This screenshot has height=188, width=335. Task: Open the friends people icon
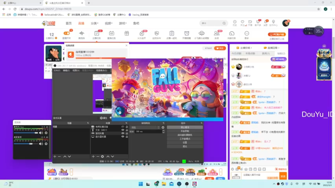click(216, 33)
